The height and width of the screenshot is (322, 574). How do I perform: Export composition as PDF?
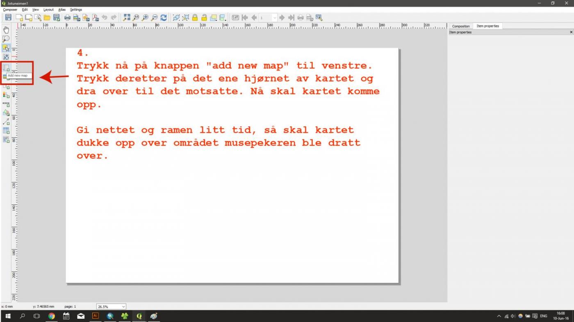(95, 18)
